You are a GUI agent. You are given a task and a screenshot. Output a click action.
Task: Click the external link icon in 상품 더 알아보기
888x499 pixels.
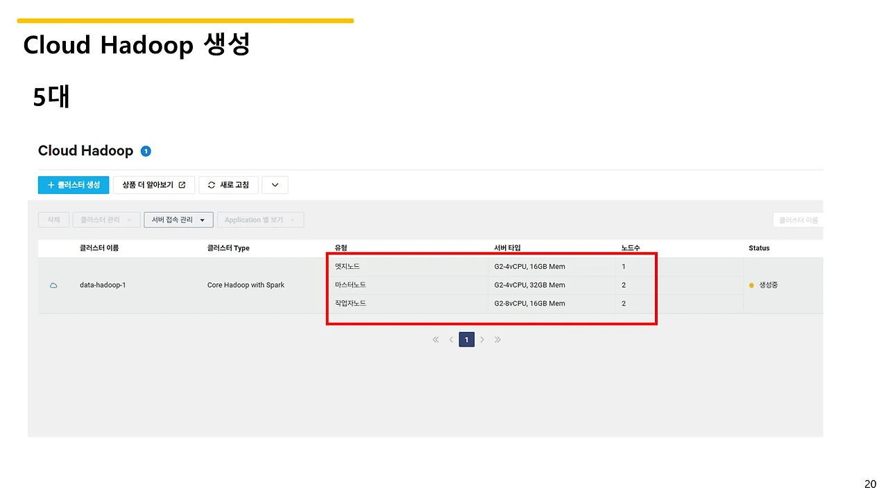pos(182,185)
